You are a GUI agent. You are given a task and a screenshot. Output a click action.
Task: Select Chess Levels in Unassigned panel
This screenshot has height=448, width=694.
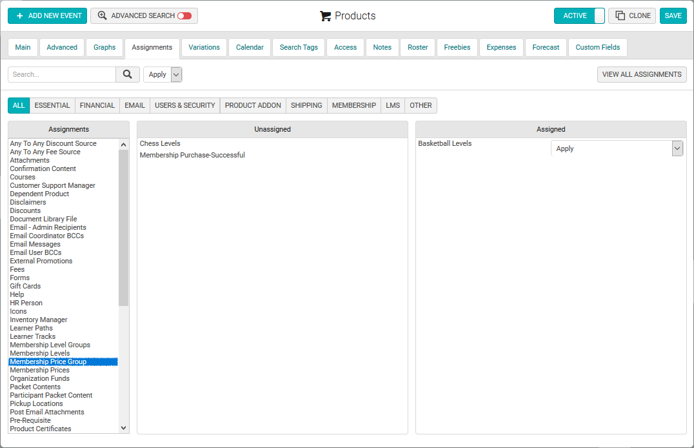[160, 143]
